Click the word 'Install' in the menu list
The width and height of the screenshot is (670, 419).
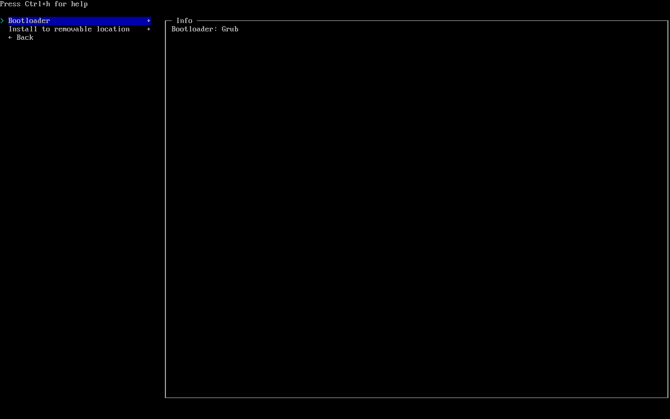tap(23, 29)
